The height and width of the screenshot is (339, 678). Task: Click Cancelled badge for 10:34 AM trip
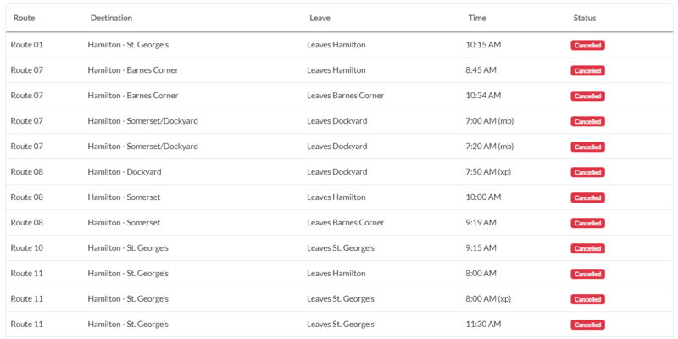click(587, 96)
